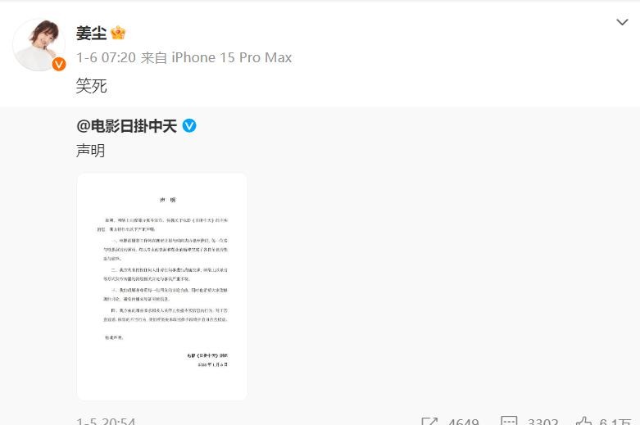Click the original post timestamp 1-5 20:54
This screenshot has height=425, width=640.
[106, 421]
